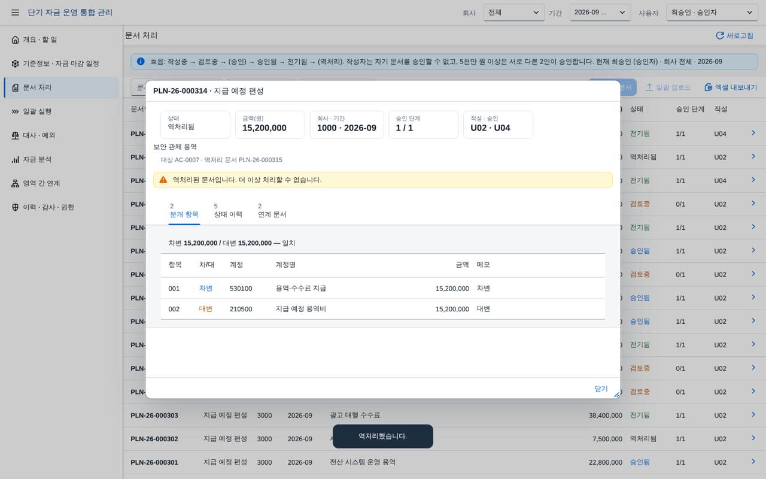Click the 엑셀 내보내기 export icon
This screenshot has height=479, width=766.
[709, 87]
